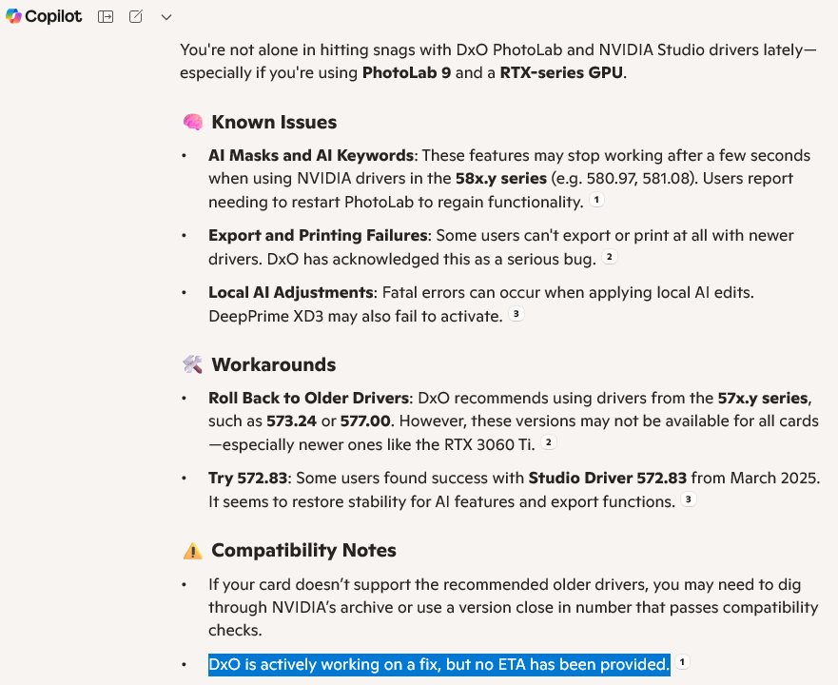The width and height of the screenshot is (838, 685).
Task: Open citation 2 after 'RTX 3060 Ti'
Action: pyautogui.click(x=549, y=443)
